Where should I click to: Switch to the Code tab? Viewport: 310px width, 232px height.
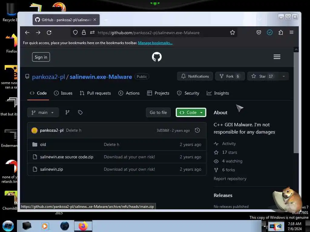point(38,93)
